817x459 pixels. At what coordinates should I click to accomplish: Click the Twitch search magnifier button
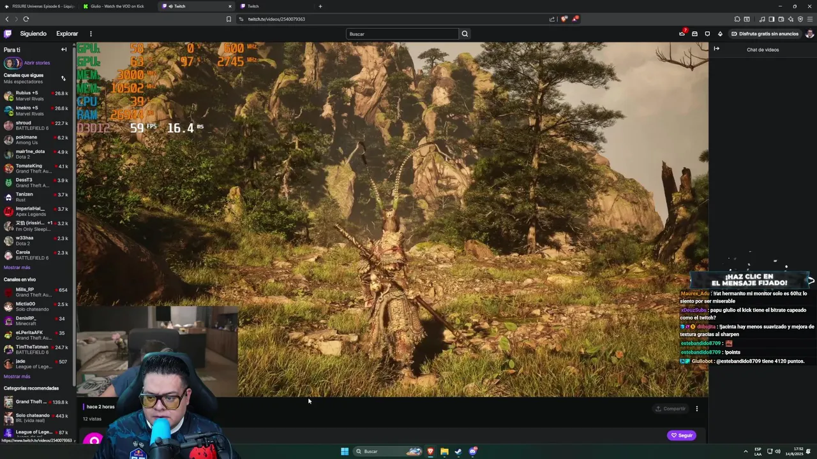(x=465, y=34)
